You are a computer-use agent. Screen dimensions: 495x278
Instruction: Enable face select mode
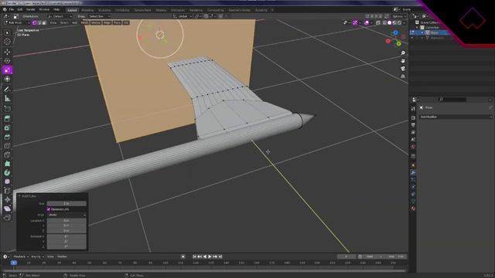[44, 22]
